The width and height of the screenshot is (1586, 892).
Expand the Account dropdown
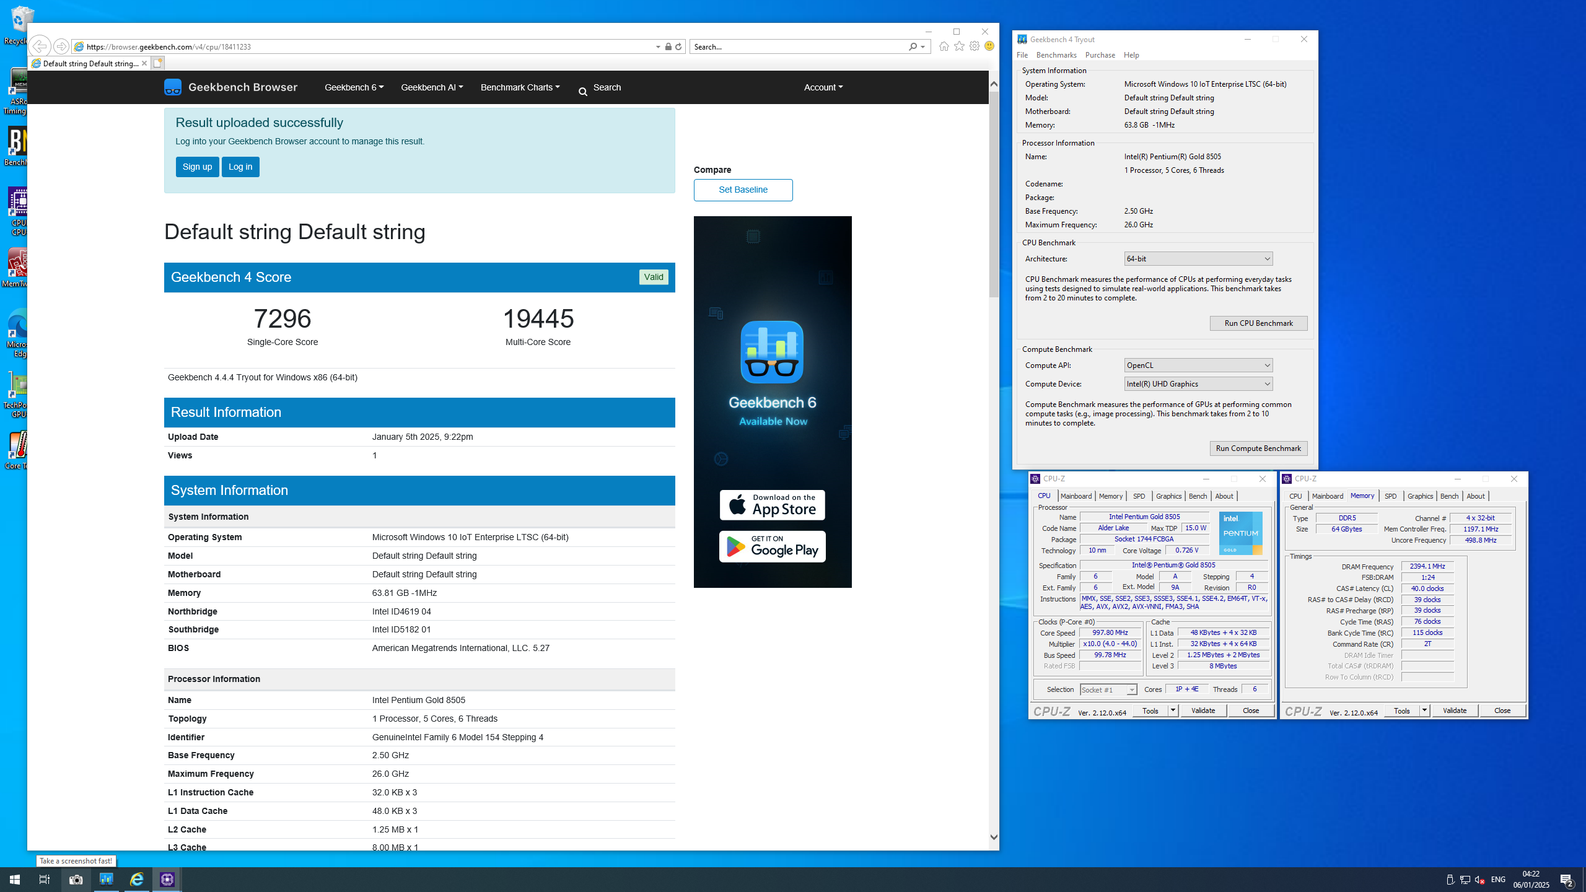pyautogui.click(x=823, y=87)
